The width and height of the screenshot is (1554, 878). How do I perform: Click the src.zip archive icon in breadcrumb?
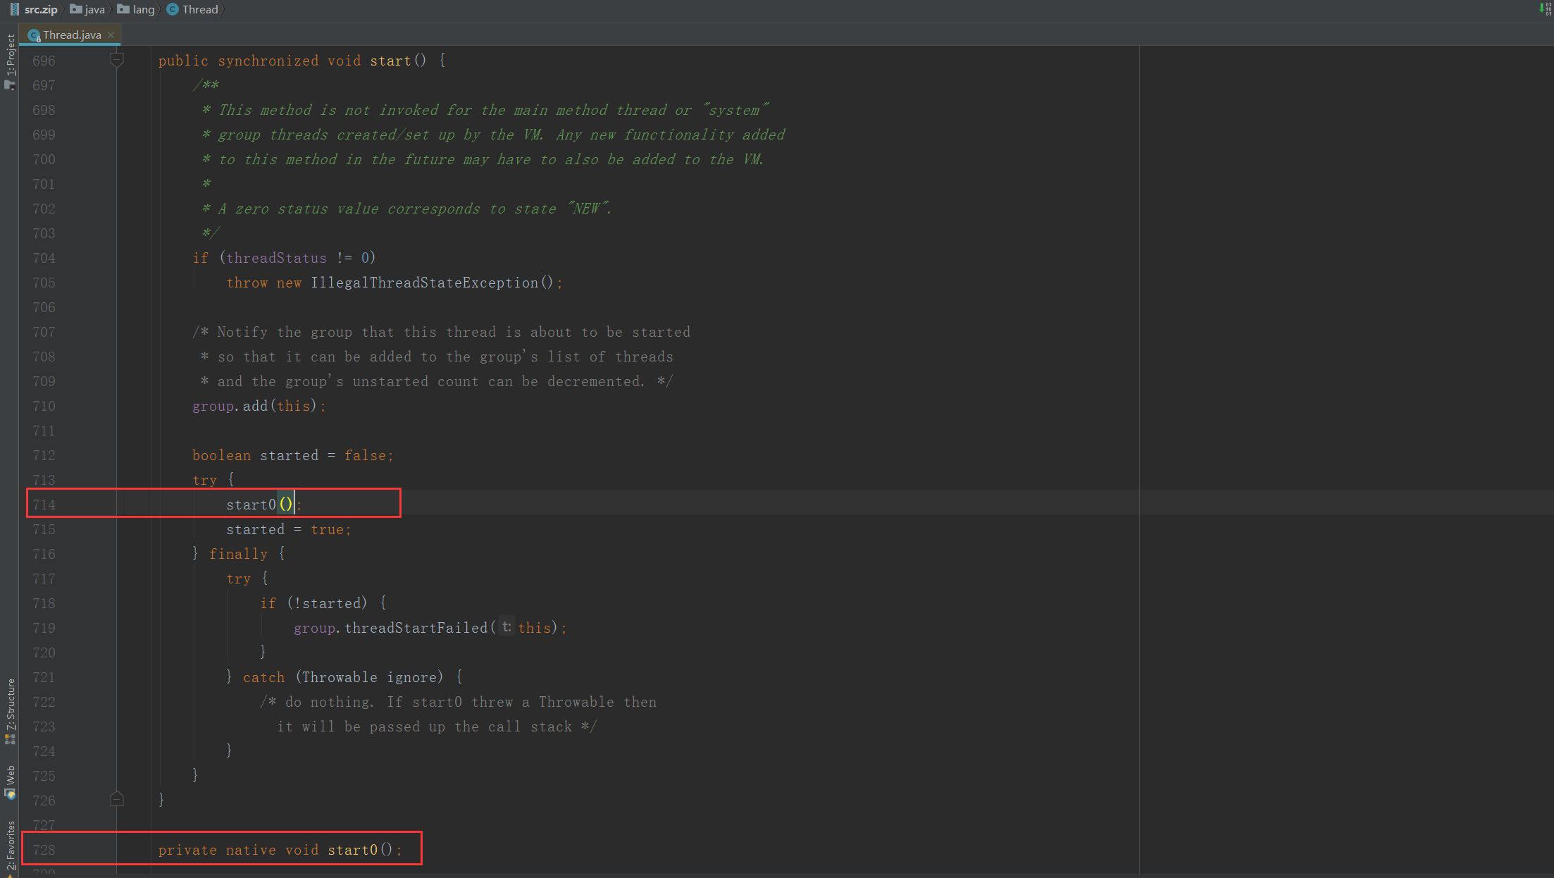[x=15, y=9]
